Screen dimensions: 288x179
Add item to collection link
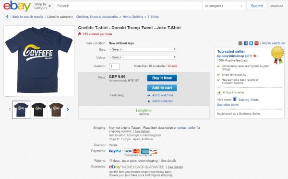pyautogui.click(x=163, y=101)
